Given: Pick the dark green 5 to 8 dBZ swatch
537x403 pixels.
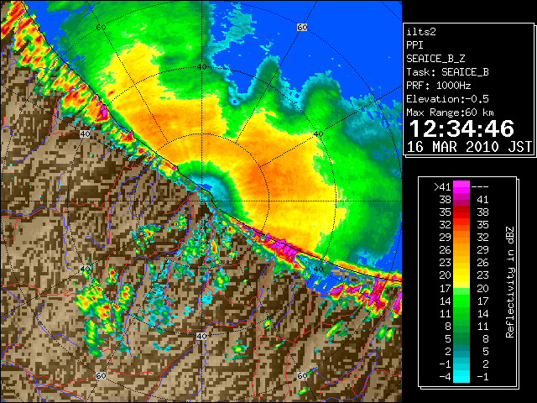Looking at the screenshot, I should [x=461, y=339].
